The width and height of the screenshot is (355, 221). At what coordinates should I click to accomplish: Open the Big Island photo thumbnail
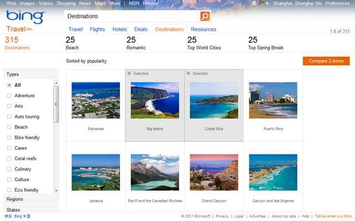coord(155,100)
